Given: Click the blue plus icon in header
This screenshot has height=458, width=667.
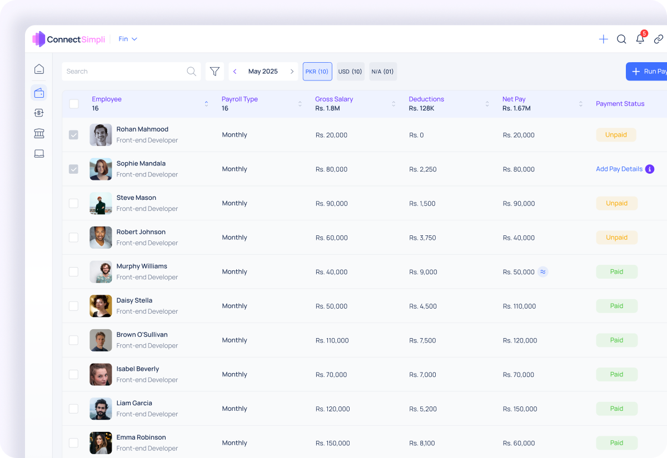Looking at the screenshot, I should pos(603,39).
